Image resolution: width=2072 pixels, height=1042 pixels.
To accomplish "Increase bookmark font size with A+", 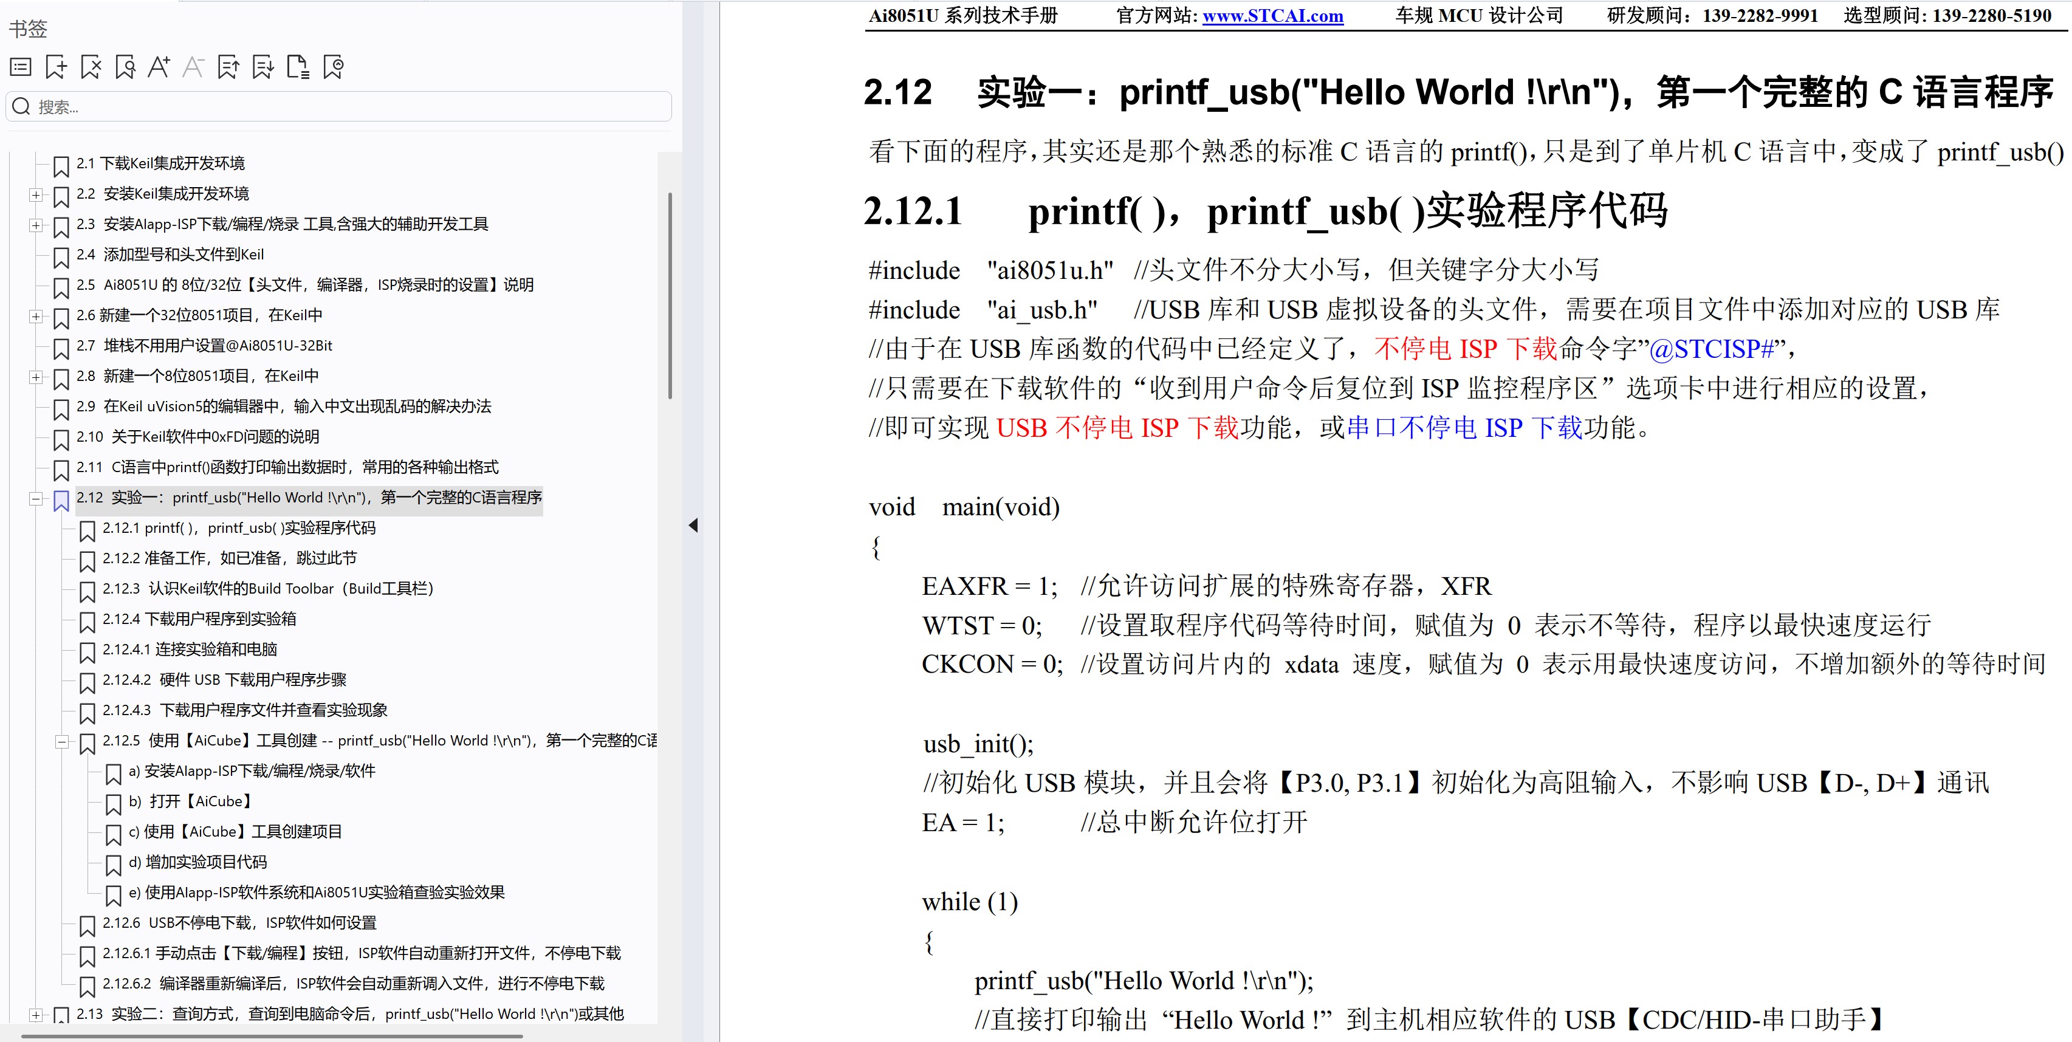I will click(x=159, y=67).
